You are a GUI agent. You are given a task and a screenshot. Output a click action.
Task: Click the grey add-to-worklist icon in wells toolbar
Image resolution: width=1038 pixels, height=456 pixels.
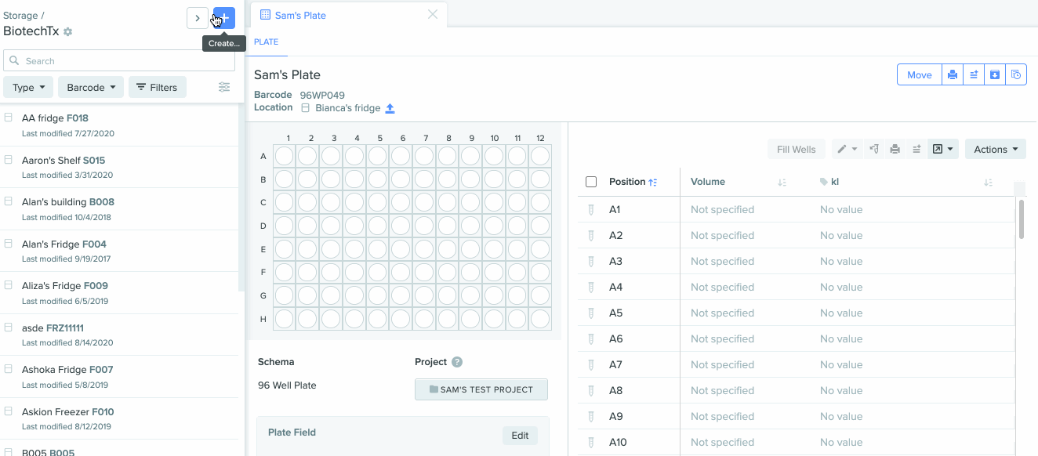point(916,149)
